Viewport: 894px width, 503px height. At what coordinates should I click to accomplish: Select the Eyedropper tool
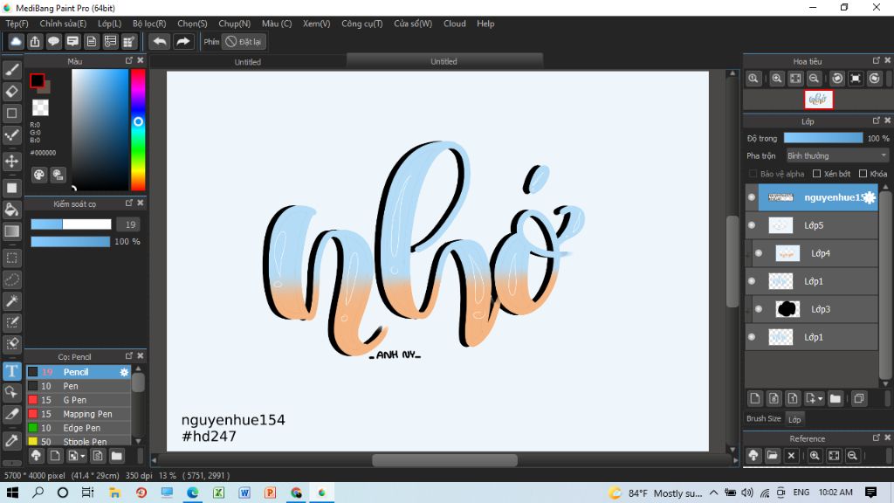click(x=12, y=440)
